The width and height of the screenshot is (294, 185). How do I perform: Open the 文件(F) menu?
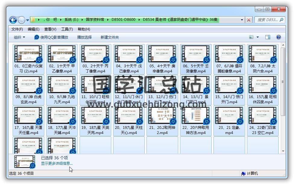coord(17,29)
